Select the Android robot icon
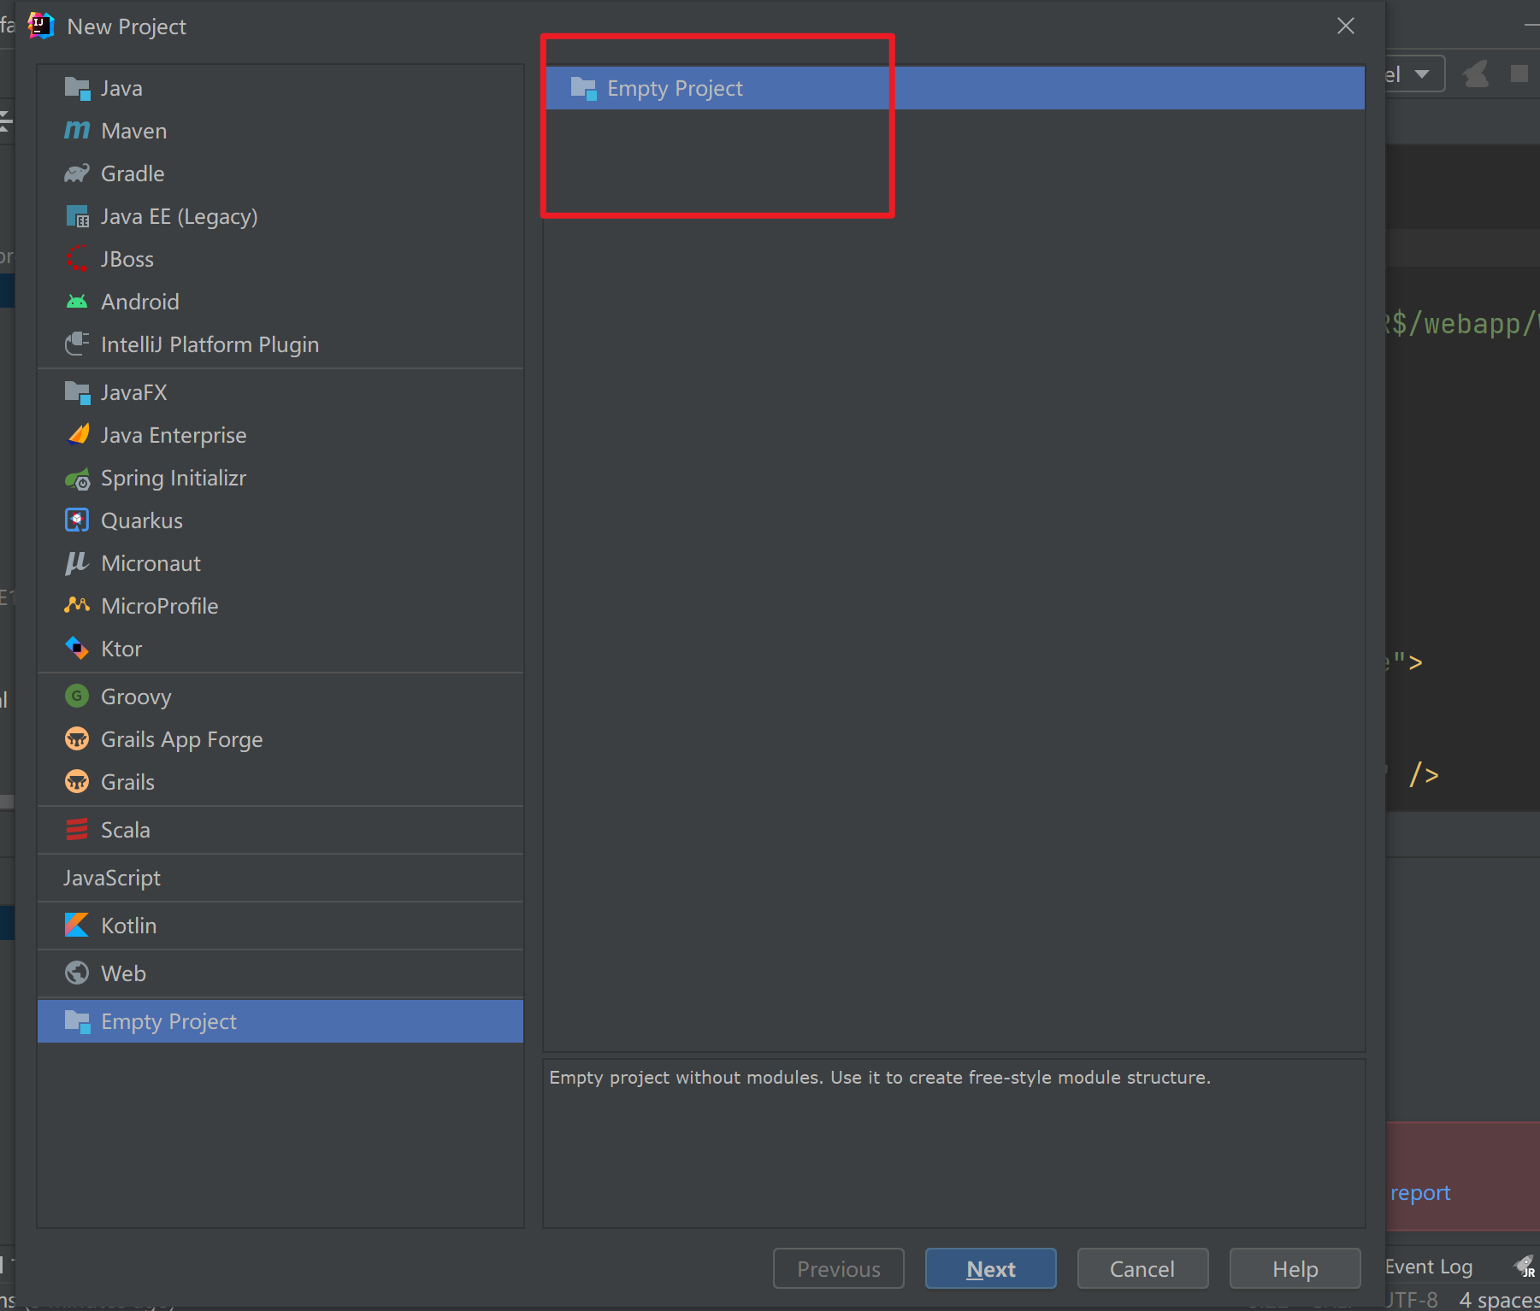 [x=77, y=302]
